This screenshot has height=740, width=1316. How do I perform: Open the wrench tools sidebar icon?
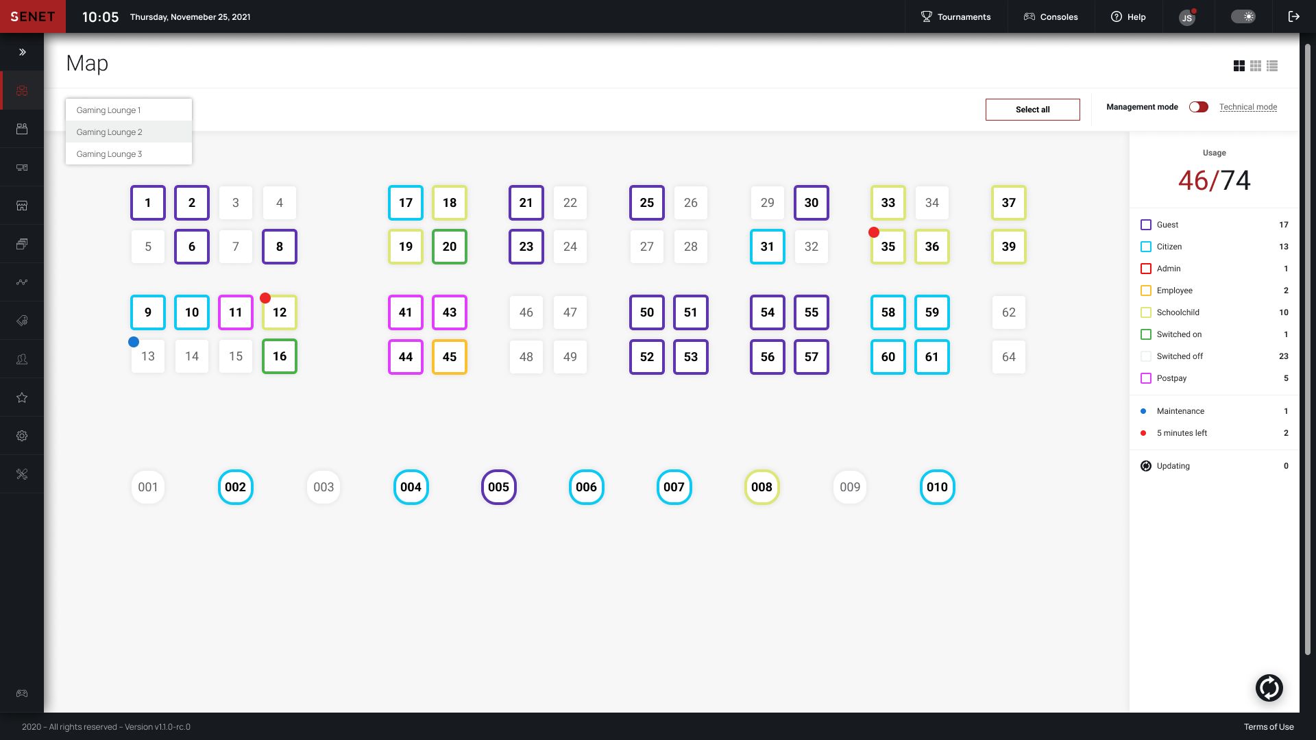tap(22, 474)
